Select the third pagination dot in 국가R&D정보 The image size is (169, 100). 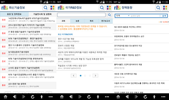tap(90, 76)
